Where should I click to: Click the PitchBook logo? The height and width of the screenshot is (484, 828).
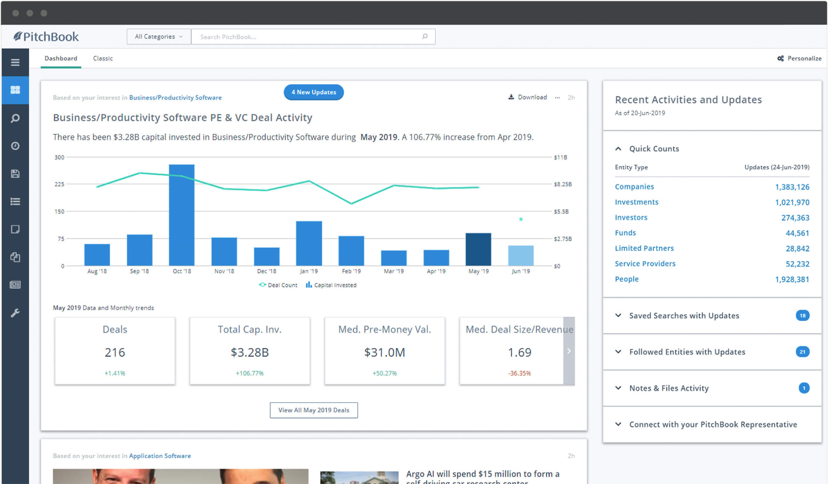tap(46, 36)
